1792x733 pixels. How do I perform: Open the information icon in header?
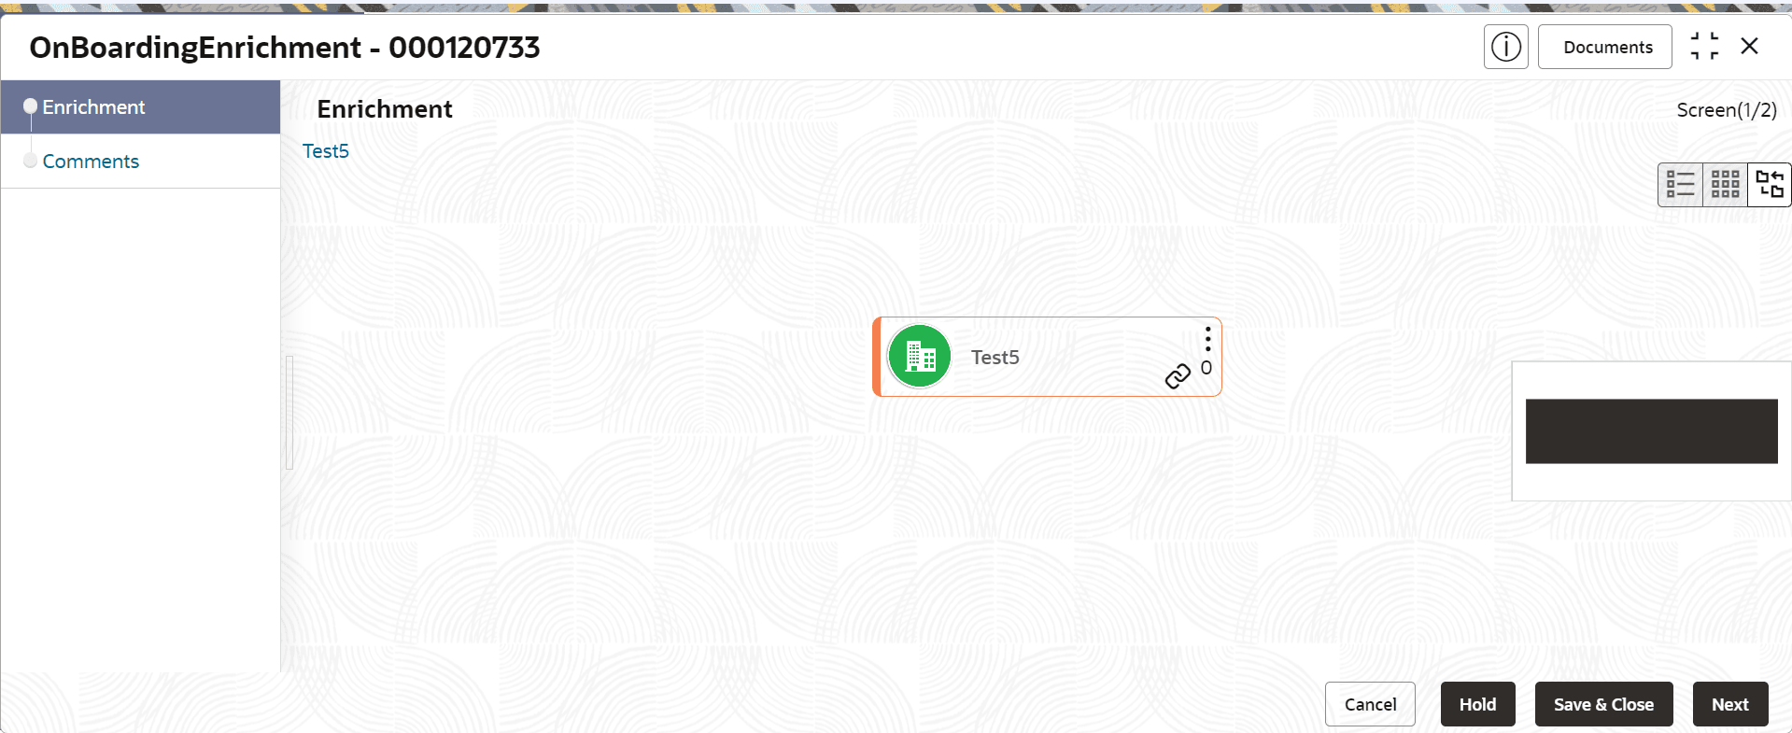click(x=1505, y=47)
